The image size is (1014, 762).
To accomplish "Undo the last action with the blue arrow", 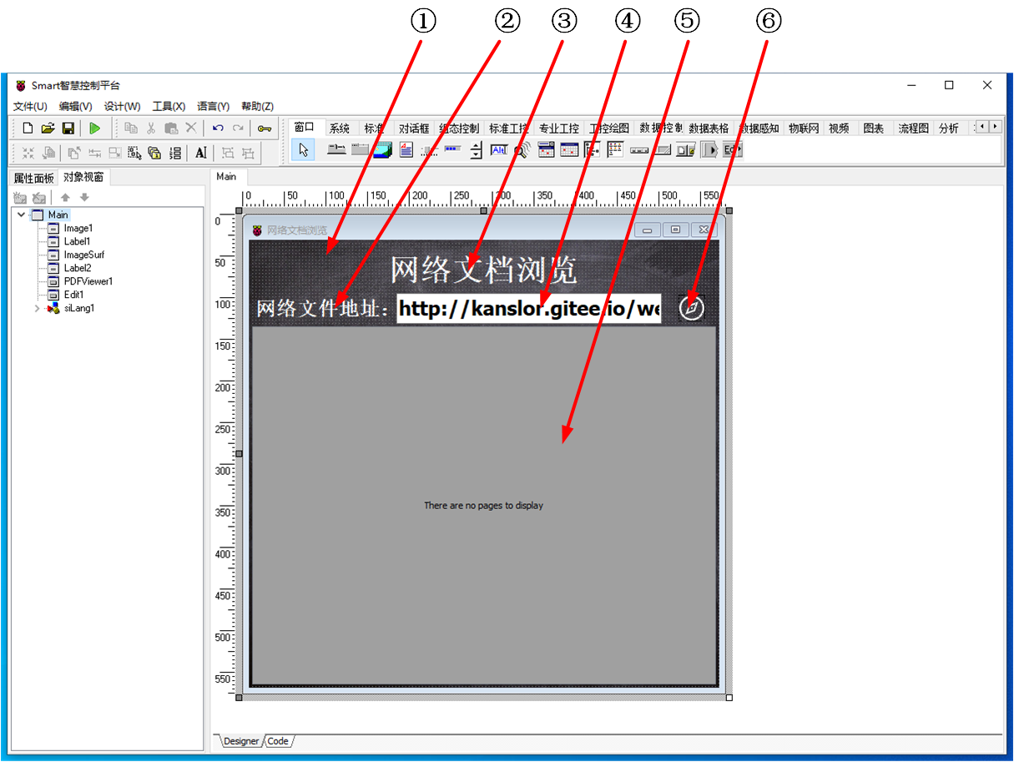I will (x=218, y=129).
